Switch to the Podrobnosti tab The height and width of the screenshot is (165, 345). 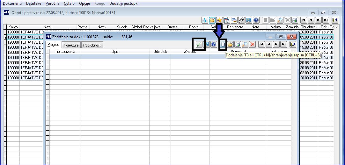click(x=92, y=45)
